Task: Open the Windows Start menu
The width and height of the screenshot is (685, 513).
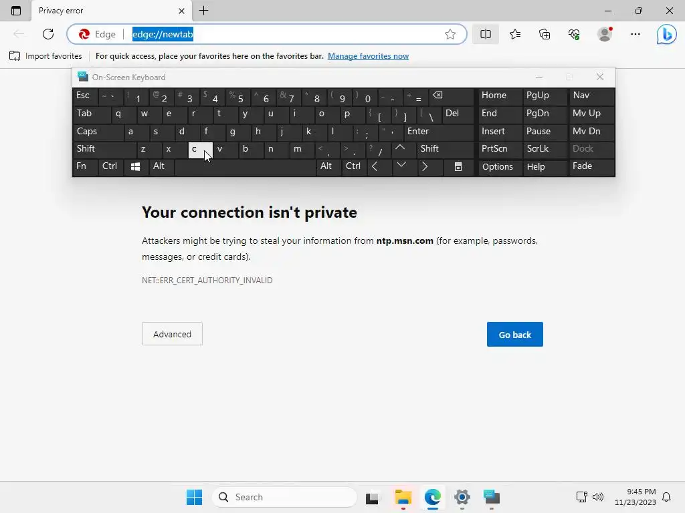Action: pos(194,497)
